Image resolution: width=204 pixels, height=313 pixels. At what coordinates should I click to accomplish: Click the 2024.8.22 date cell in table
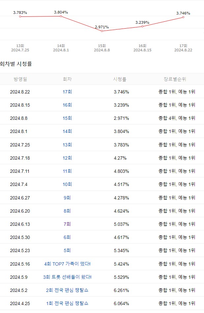[x=20, y=92]
